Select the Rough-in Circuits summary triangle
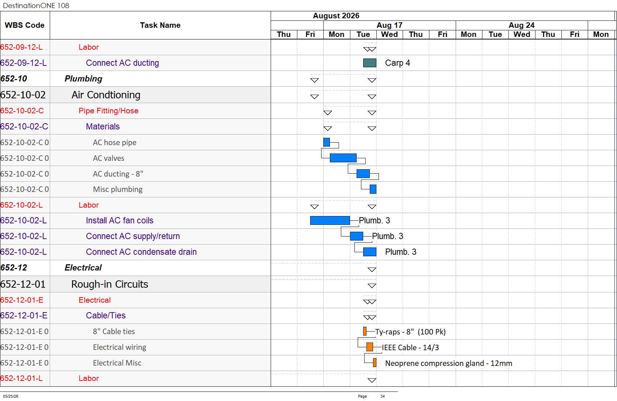This screenshot has height=401, width=617. [372, 286]
